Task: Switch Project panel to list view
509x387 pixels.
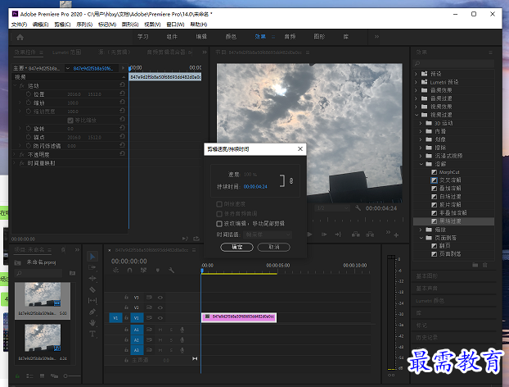Action: 29,376
